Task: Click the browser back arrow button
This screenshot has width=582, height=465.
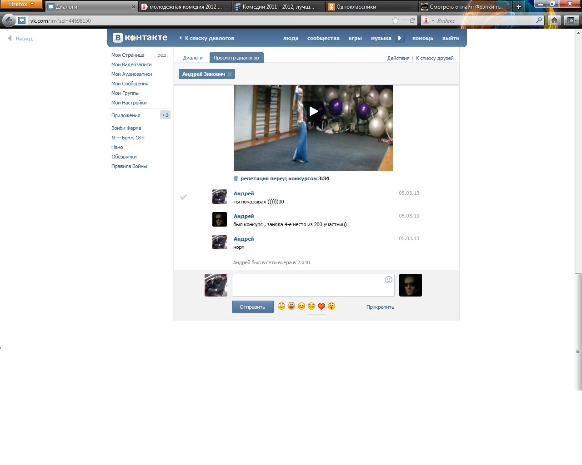Action: 9,20
